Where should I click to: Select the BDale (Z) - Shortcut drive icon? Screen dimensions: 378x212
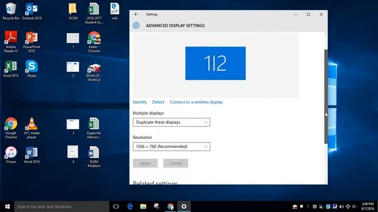coord(94,72)
